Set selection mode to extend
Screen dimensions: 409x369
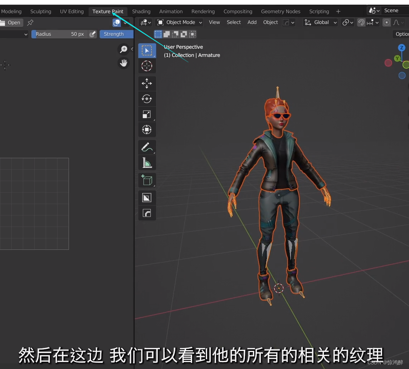click(166, 34)
